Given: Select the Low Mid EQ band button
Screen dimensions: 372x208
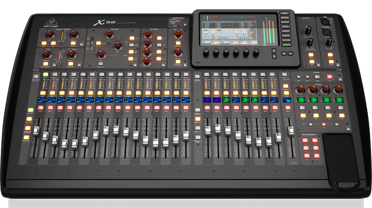Looking at the screenshot, I should 131,52.
